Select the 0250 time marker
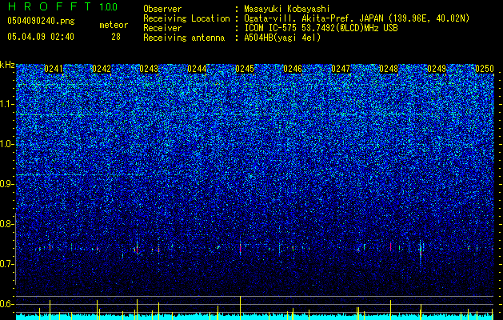 pos(485,69)
